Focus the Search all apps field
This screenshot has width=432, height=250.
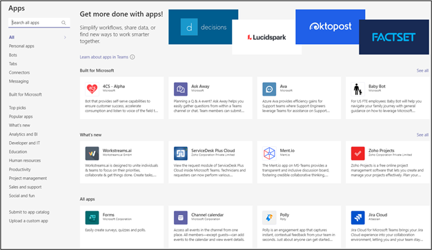click(x=39, y=23)
